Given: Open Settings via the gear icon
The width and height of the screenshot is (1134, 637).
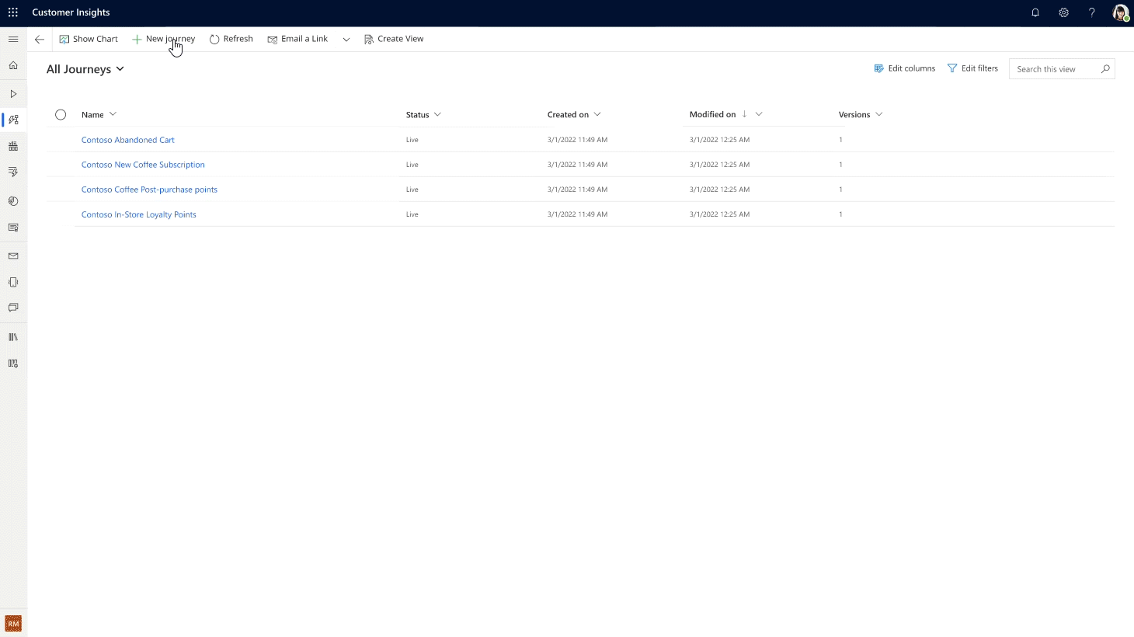Looking at the screenshot, I should point(1063,12).
